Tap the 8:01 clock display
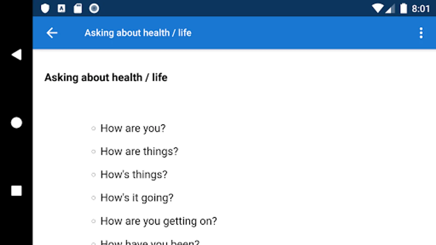Screen dimensions: 436x245 [420, 9]
